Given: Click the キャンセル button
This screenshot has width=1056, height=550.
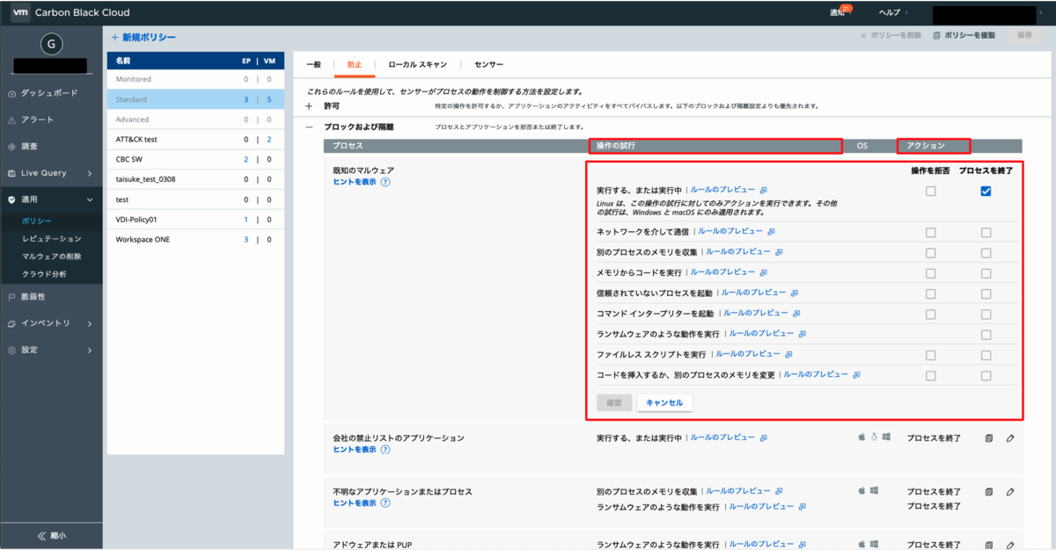Looking at the screenshot, I should click(x=664, y=402).
